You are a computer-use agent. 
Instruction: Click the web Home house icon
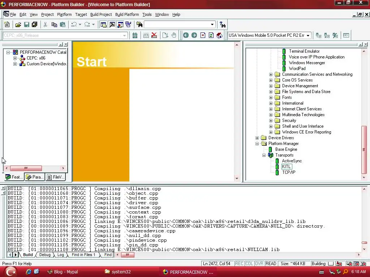click(219, 35)
